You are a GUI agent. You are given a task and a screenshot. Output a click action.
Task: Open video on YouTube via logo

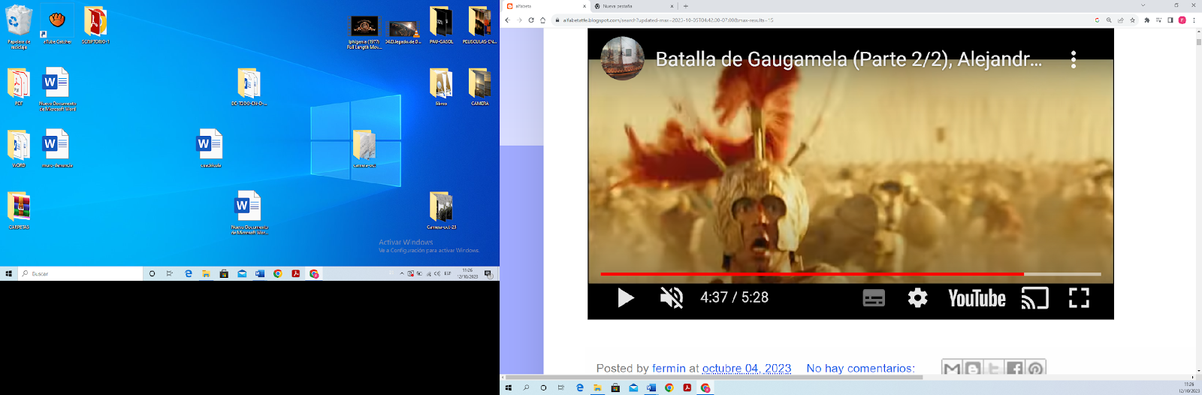click(x=977, y=298)
